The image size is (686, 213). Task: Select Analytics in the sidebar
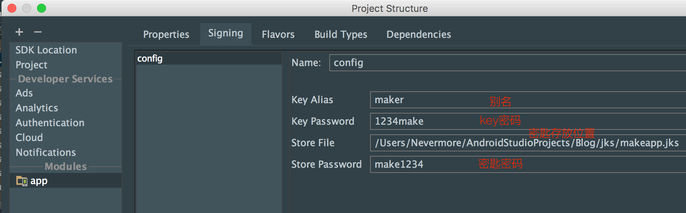coord(37,108)
